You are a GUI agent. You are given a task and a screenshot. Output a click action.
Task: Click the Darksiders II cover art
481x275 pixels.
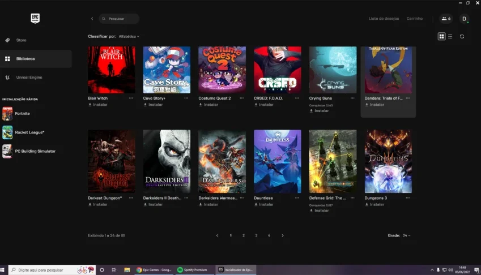tap(167, 161)
